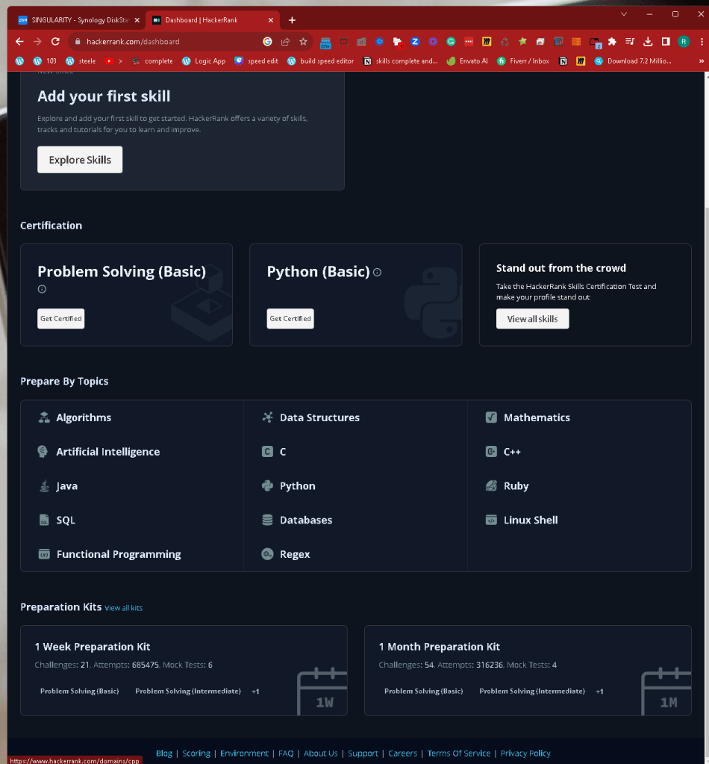Image resolution: width=709 pixels, height=764 pixels.
Task: Click the info icon under Problem Solving (Basic)
Action: pyautogui.click(x=42, y=289)
